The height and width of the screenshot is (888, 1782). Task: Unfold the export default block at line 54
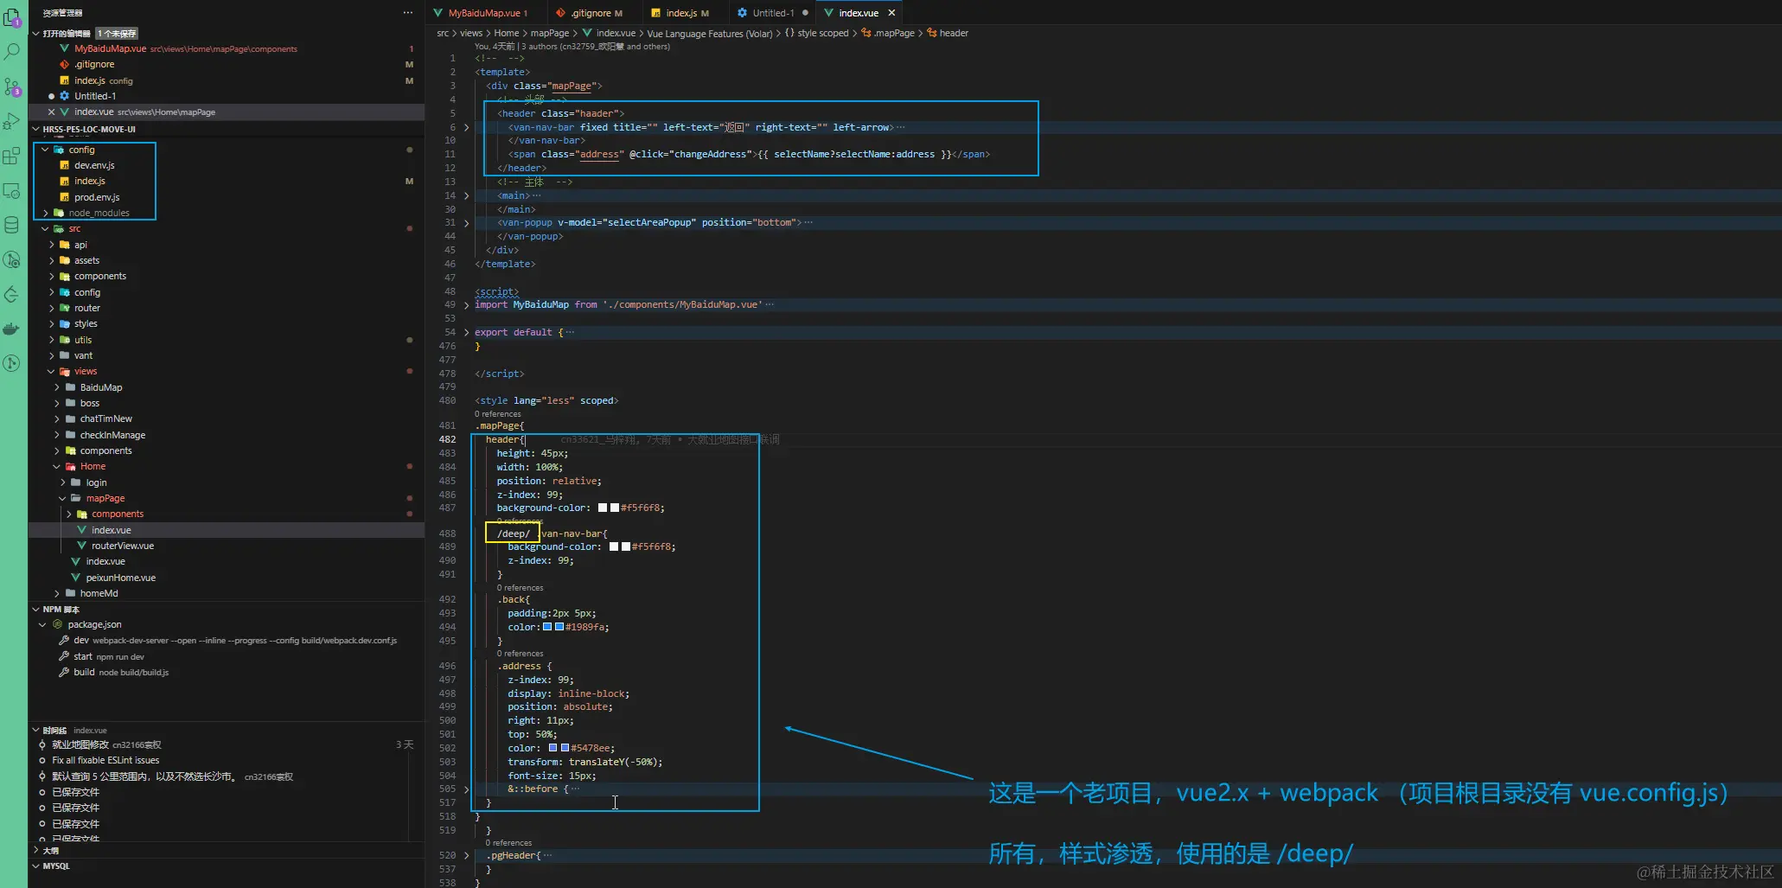(x=467, y=332)
